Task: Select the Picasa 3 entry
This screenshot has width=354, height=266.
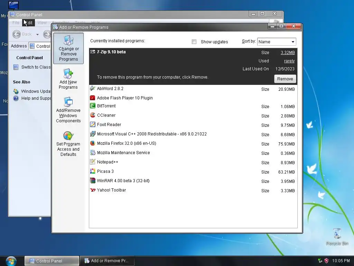Action: pyautogui.click(x=193, y=171)
